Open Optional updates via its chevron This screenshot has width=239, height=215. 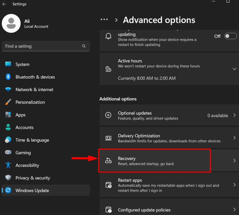[x=234, y=115]
